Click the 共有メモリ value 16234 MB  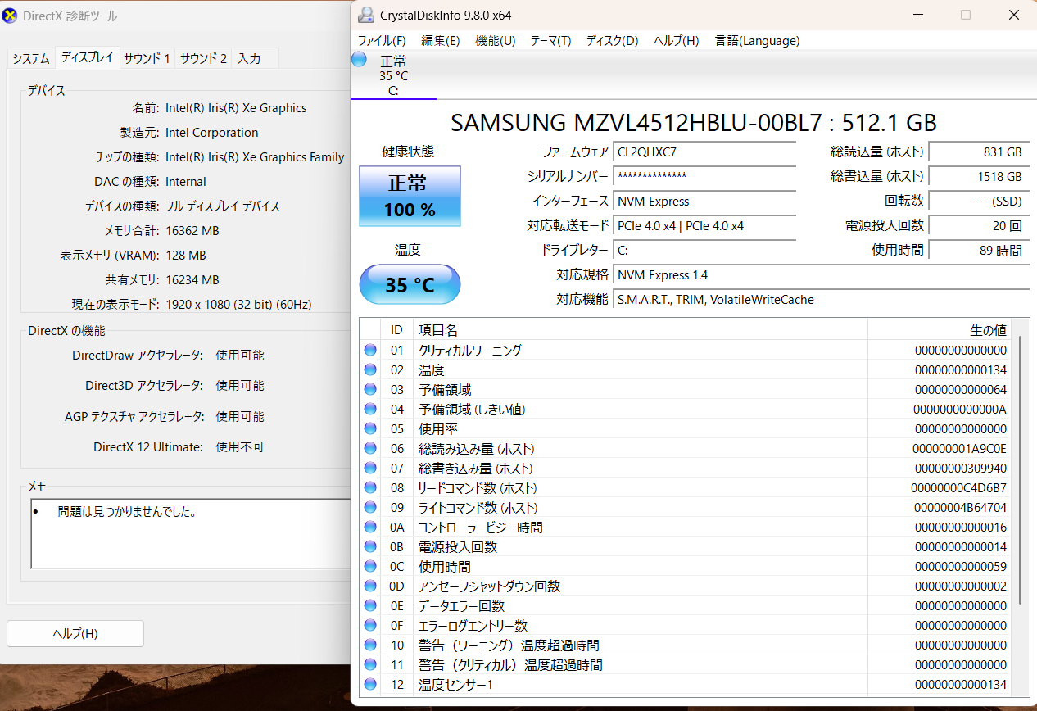coord(192,279)
